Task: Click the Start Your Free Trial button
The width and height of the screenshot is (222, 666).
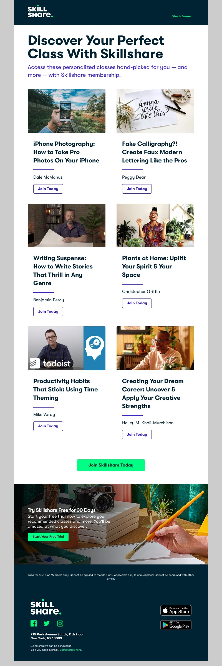Action: (48, 537)
